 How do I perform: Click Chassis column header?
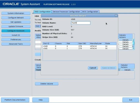(x=60, y=44)
